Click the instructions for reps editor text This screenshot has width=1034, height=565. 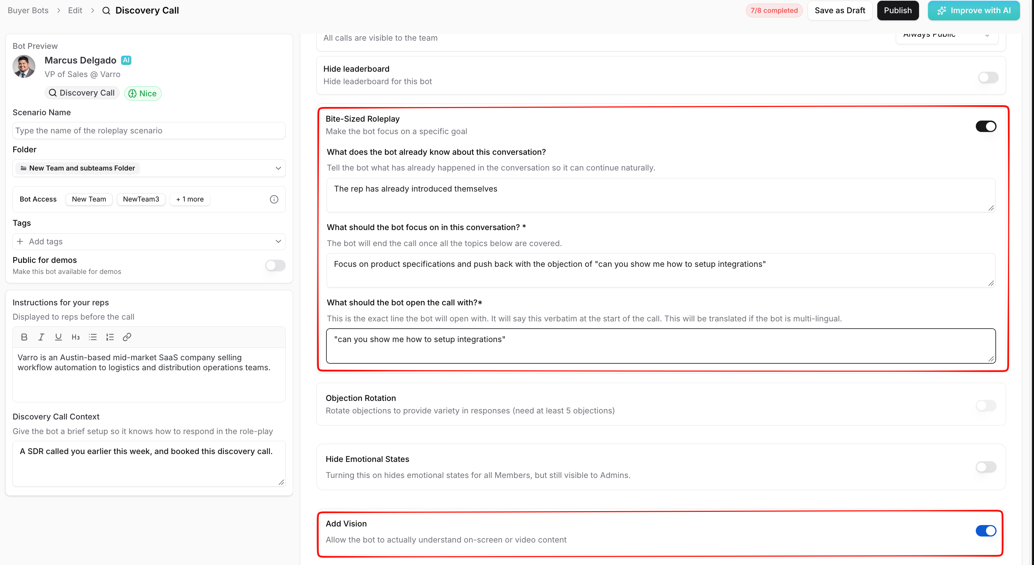click(x=149, y=375)
